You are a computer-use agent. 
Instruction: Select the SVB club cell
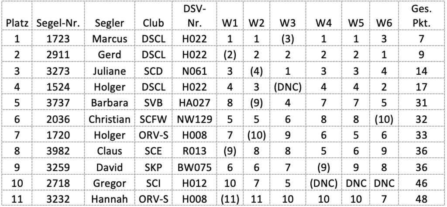click(154, 102)
